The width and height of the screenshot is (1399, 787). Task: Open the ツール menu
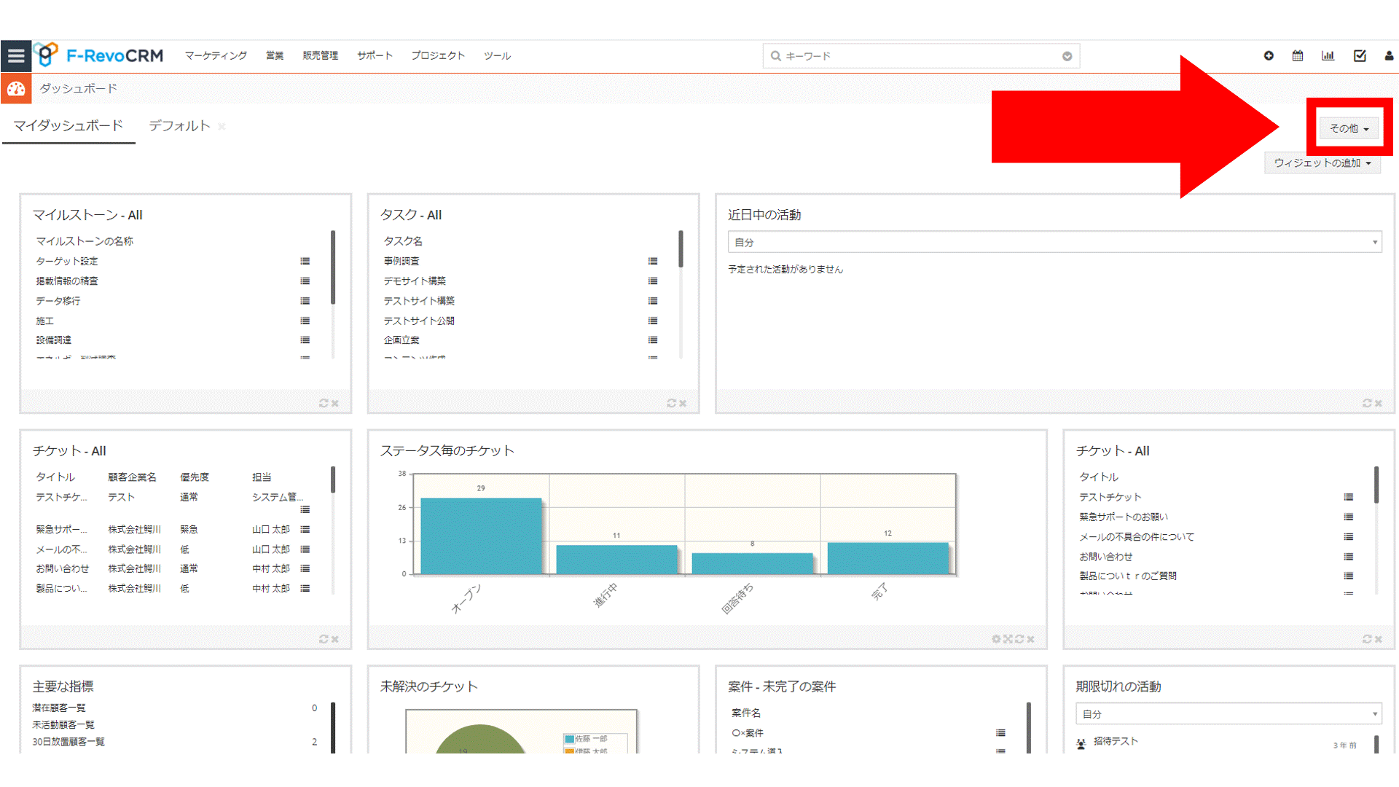(x=497, y=55)
